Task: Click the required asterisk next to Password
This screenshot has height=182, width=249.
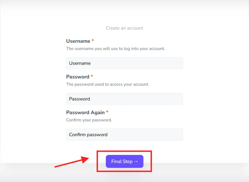Action: (x=91, y=76)
